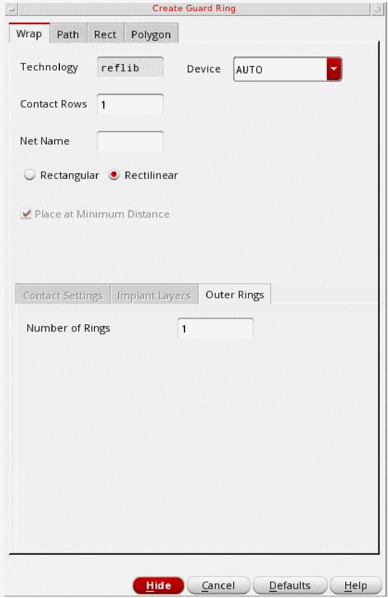Open the Rect tab
The image size is (388, 598).
(105, 34)
